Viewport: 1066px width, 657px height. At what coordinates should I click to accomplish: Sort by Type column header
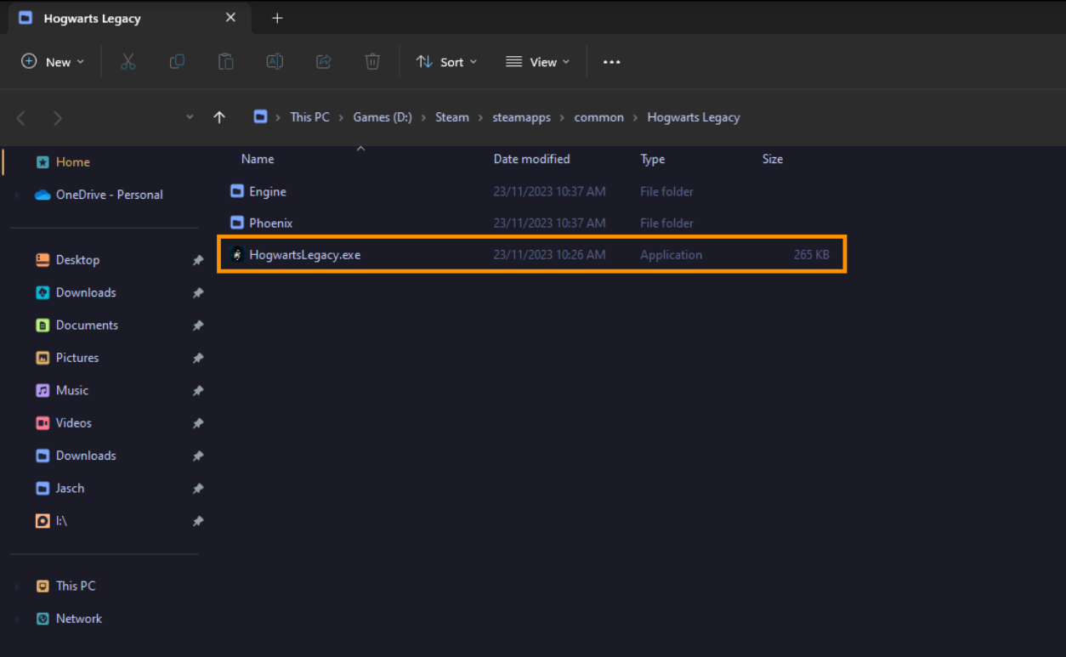coord(653,159)
